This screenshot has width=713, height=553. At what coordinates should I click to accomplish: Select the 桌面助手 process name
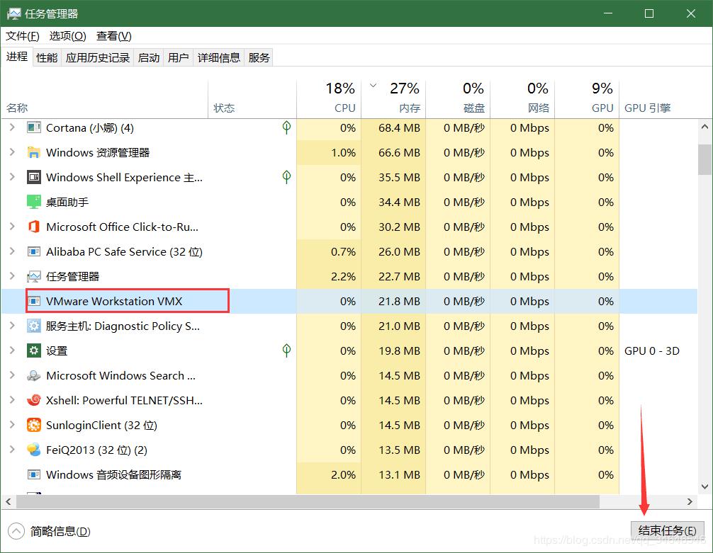pos(67,203)
